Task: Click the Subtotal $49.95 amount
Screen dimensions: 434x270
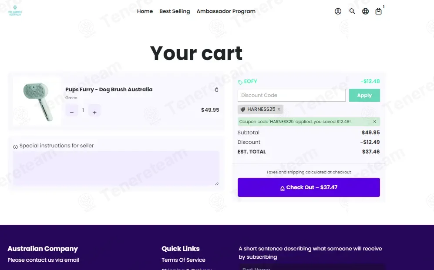Action: 370,132
